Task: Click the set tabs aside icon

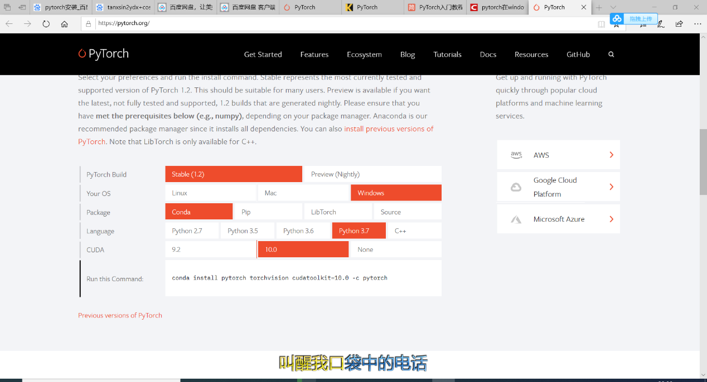Action: [x=22, y=7]
